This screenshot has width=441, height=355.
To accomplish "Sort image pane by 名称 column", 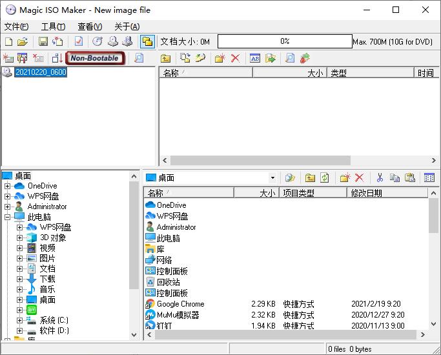I will [x=206, y=73].
